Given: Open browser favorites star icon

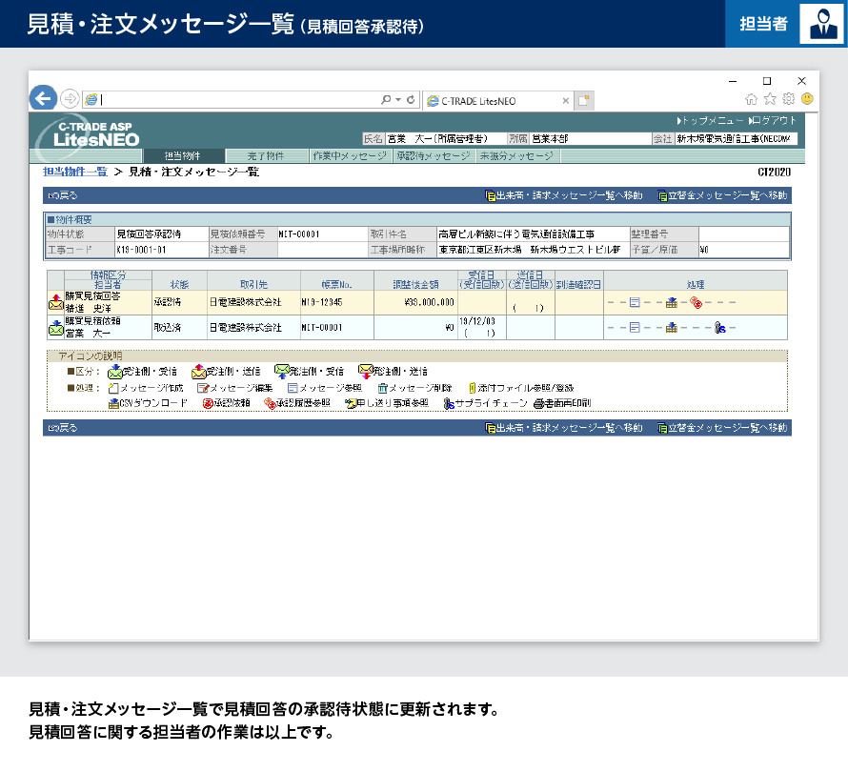Looking at the screenshot, I should (x=770, y=99).
